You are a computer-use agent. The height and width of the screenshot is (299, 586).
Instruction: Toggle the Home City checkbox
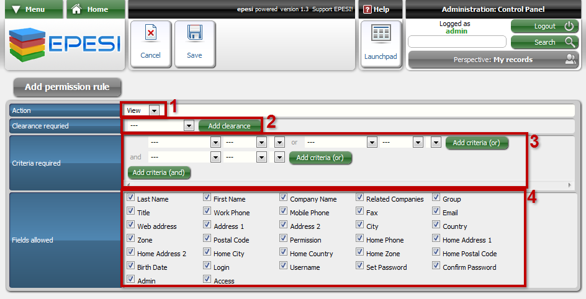(x=207, y=252)
